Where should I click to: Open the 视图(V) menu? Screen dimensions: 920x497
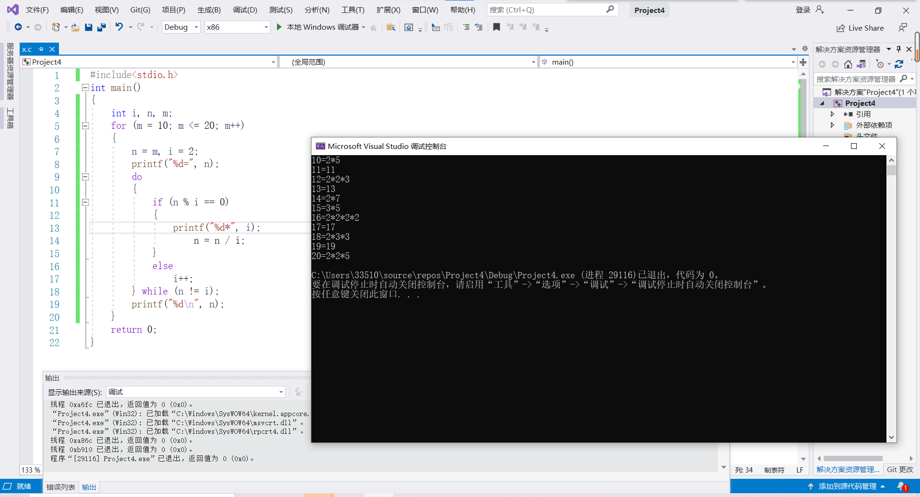[106, 10]
